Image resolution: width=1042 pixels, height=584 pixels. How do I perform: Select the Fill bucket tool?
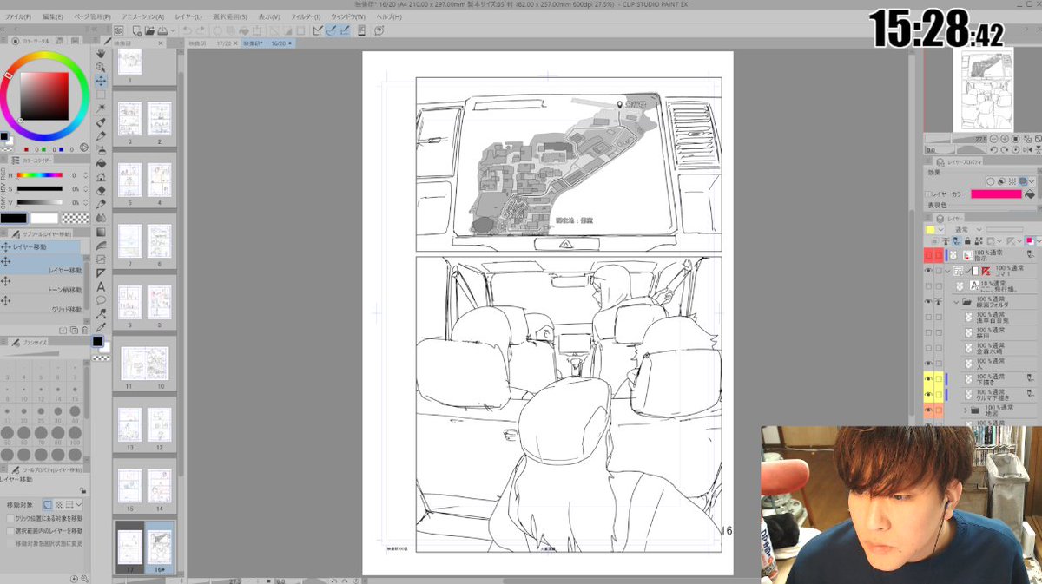(102, 163)
